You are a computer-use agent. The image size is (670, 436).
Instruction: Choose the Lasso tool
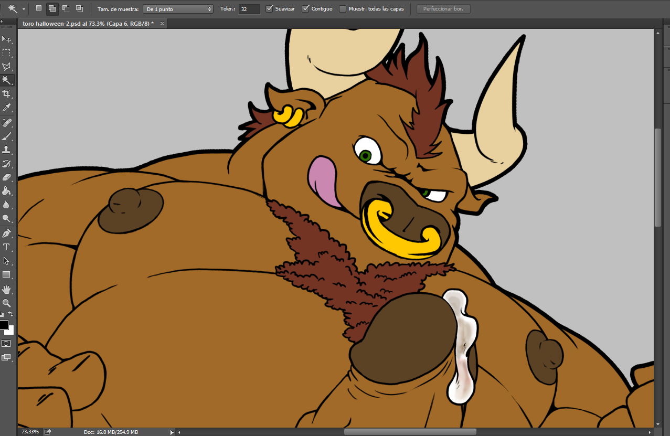(x=7, y=67)
